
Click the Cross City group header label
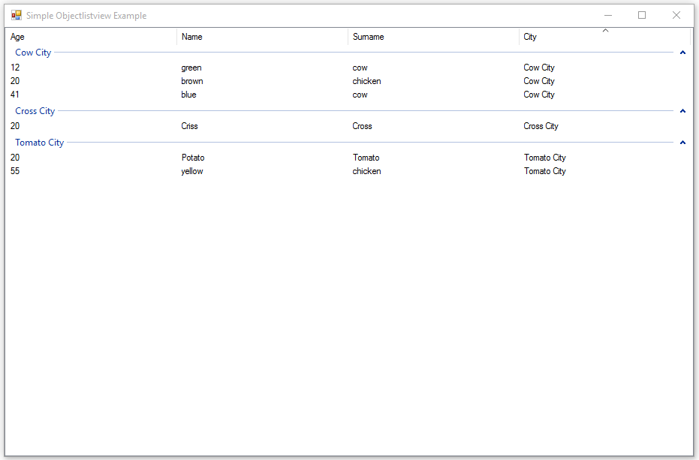pos(35,110)
